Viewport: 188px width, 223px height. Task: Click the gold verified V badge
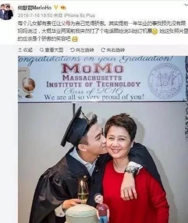[56, 8]
